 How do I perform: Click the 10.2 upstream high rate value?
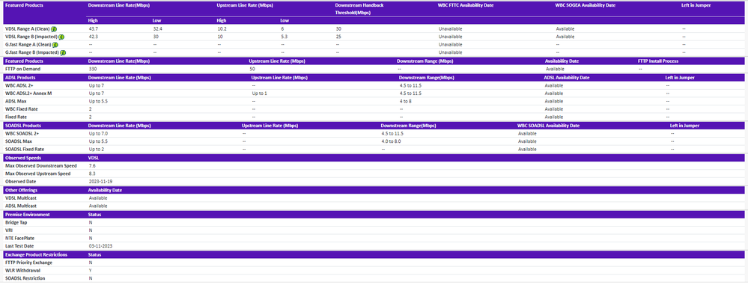(x=222, y=29)
